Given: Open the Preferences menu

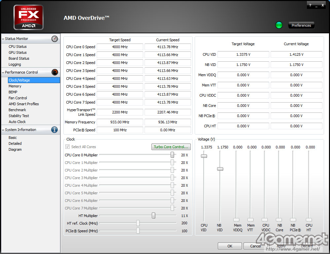Looking at the screenshot, I should [301, 25].
